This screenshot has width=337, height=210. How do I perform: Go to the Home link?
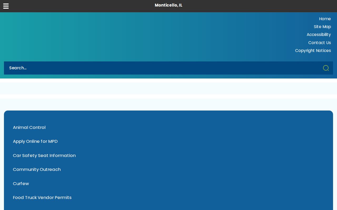tap(325, 19)
